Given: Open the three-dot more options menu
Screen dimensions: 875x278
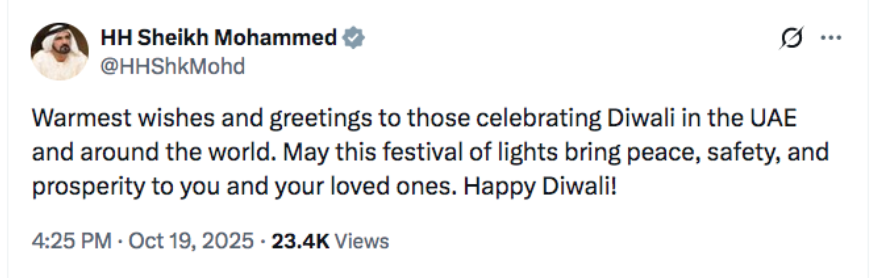Looking at the screenshot, I should (x=831, y=38).
